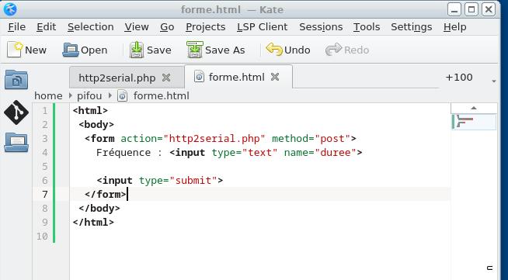This screenshot has width=508, height=280.
Task: Undo the last edit
Action: point(288,50)
